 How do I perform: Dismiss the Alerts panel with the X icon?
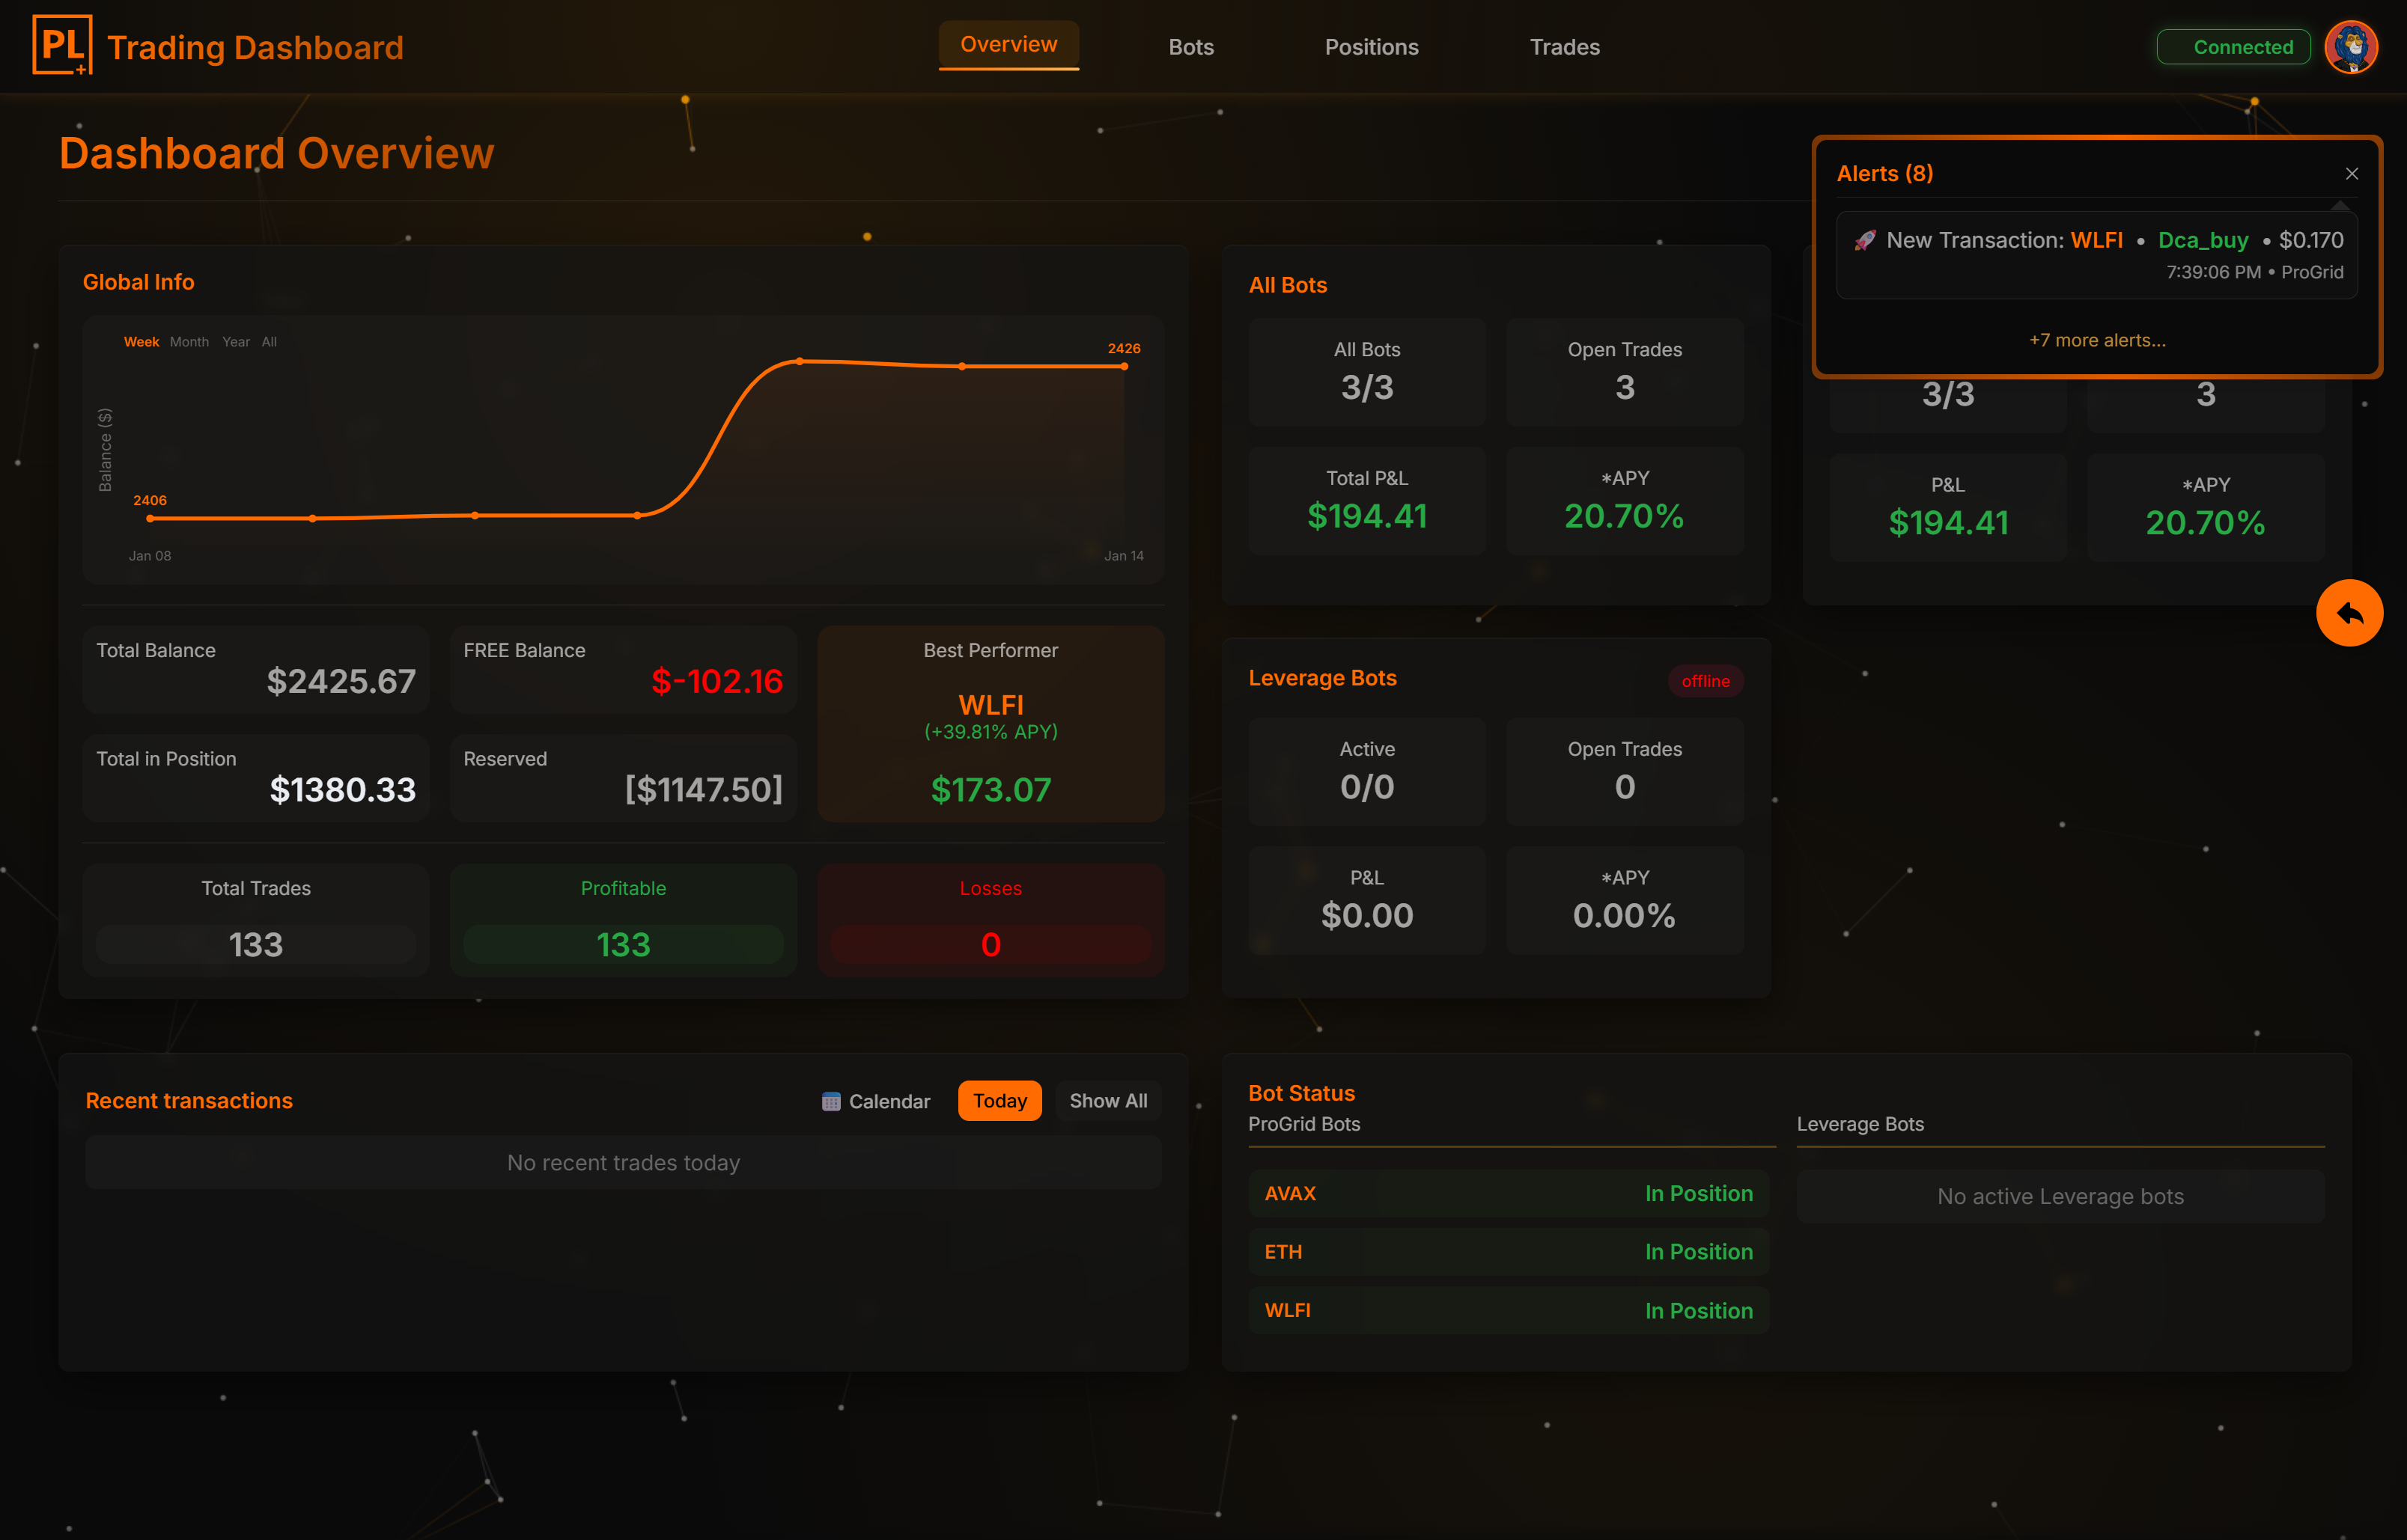point(2352,173)
